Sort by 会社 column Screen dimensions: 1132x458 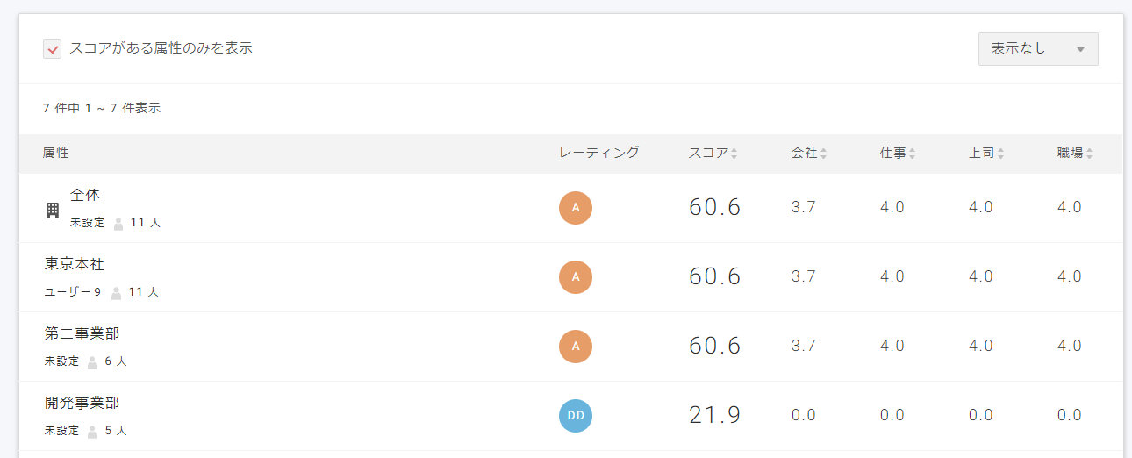pyautogui.click(x=808, y=154)
